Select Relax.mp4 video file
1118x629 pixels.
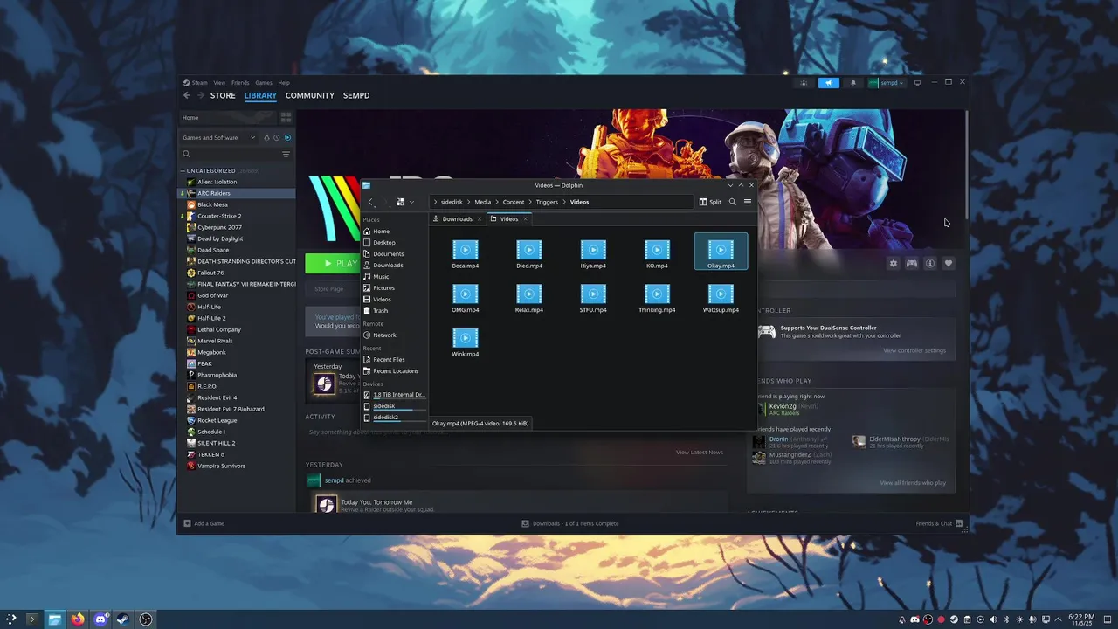point(529,298)
